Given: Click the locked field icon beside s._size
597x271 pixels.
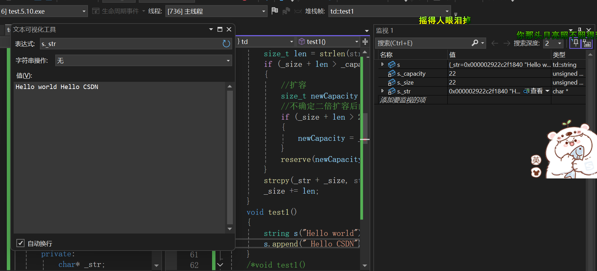Looking at the screenshot, I should (392, 82).
